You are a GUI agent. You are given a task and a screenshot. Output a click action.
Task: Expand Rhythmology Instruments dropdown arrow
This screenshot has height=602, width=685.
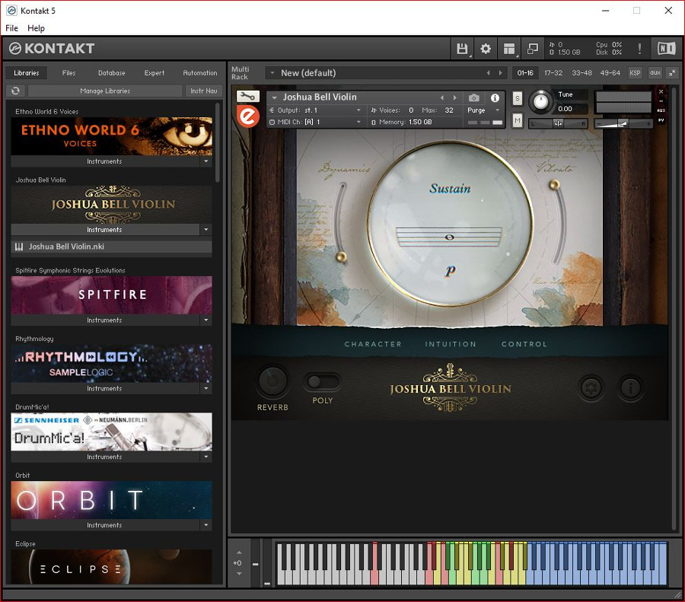(x=206, y=388)
